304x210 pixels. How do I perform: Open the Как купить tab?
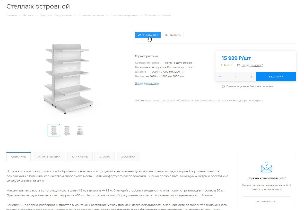[x=80, y=157]
